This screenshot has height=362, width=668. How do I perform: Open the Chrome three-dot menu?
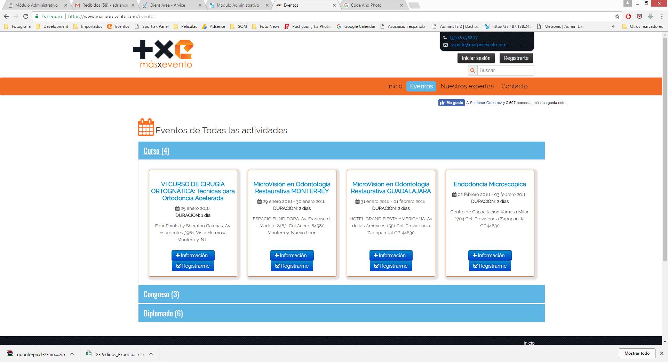click(x=661, y=16)
